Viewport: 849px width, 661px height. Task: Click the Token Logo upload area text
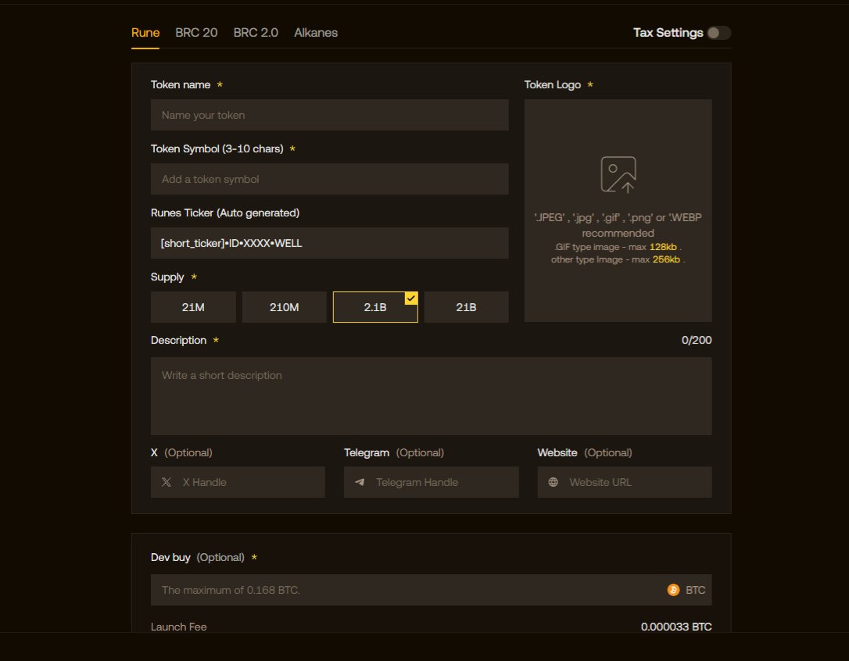coord(618,238)
